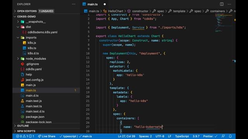Open k8s.ts in imports

pos(32,48)
